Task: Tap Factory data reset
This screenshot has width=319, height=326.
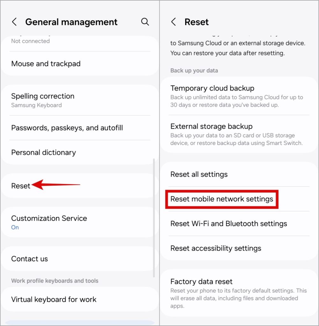Action: [x=201, y=282]
